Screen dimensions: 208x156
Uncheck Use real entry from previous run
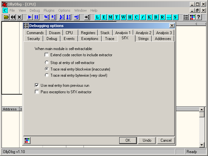click(37, 85)
